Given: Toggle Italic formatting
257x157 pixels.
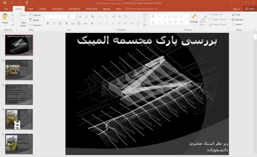Looking at the screenshot, I should (x=54, y=23).
